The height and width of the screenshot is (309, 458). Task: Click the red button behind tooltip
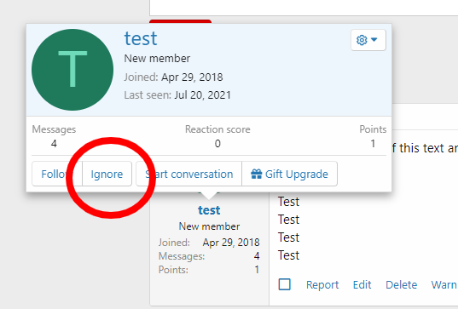tap(180, 21)
